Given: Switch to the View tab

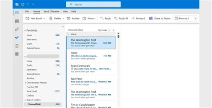Looking at the screenshot, I should (65, 11).
